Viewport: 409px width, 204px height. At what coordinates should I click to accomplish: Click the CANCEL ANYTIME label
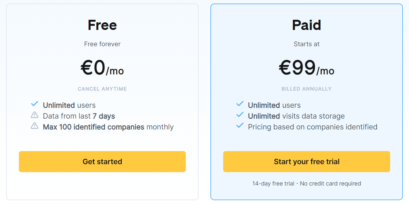pyautogui.click(x=102, y=89)
